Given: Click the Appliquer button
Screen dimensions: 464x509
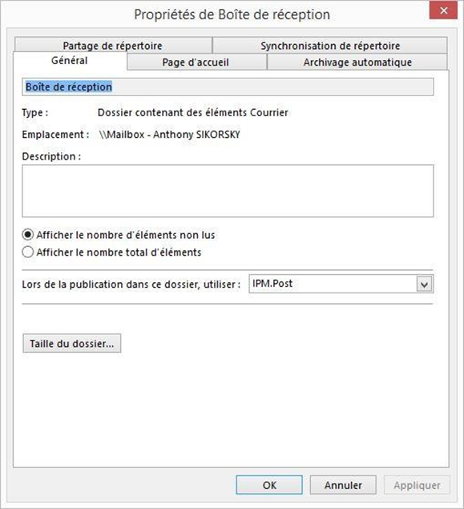Looking at the screenshot, I should point(417,485).
